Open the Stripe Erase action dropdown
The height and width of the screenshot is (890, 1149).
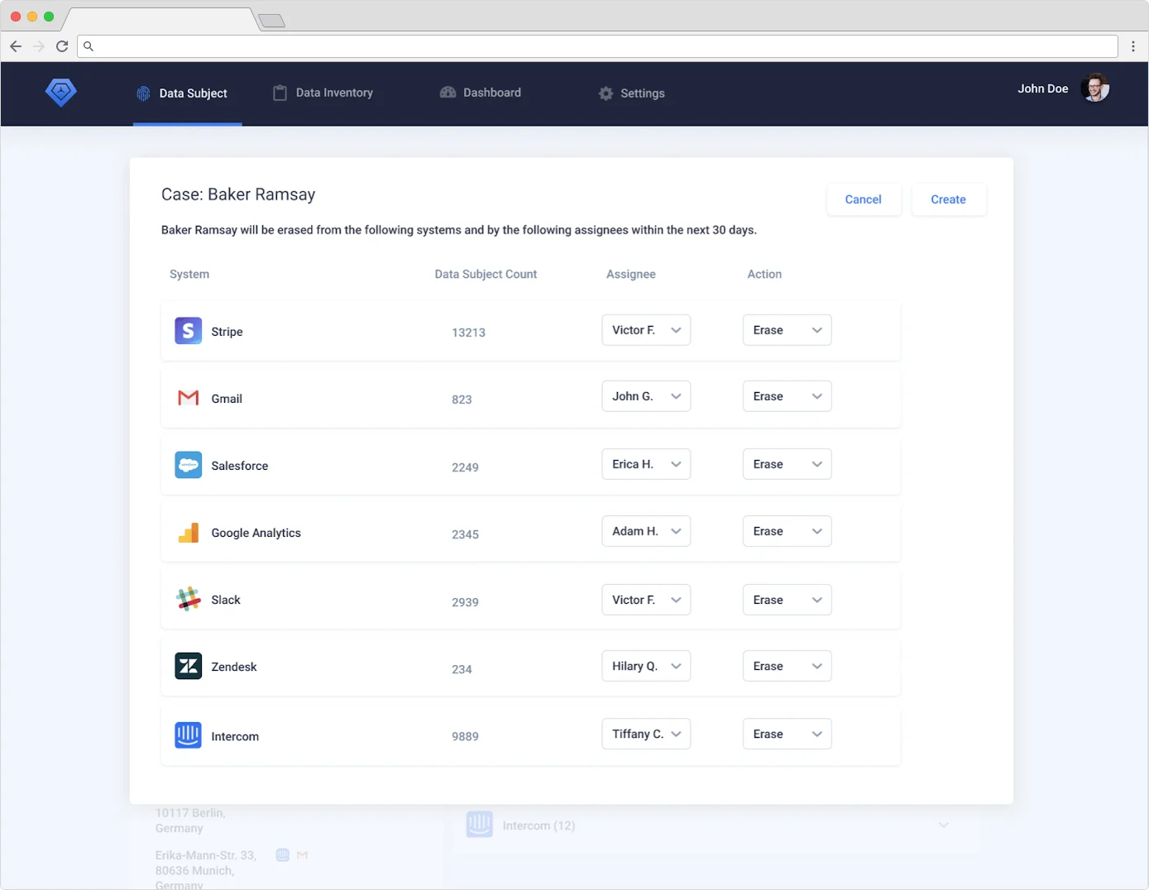pos(788,330)
